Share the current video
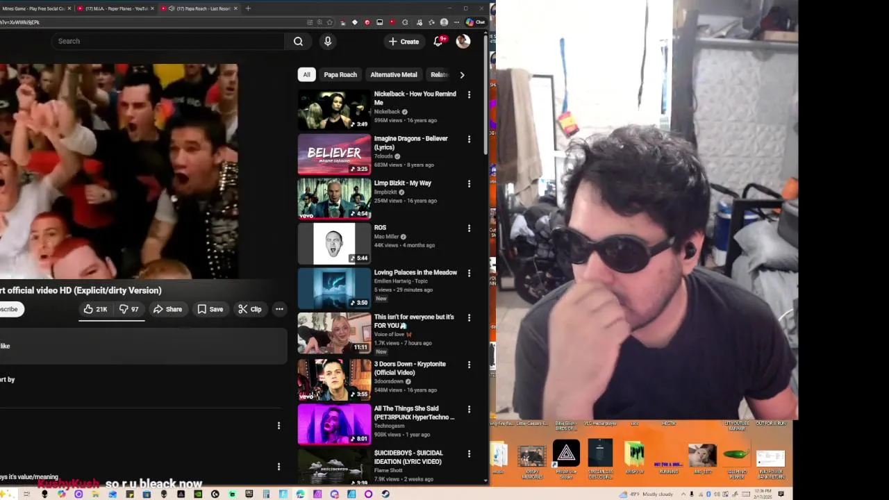 pos(167,309)
